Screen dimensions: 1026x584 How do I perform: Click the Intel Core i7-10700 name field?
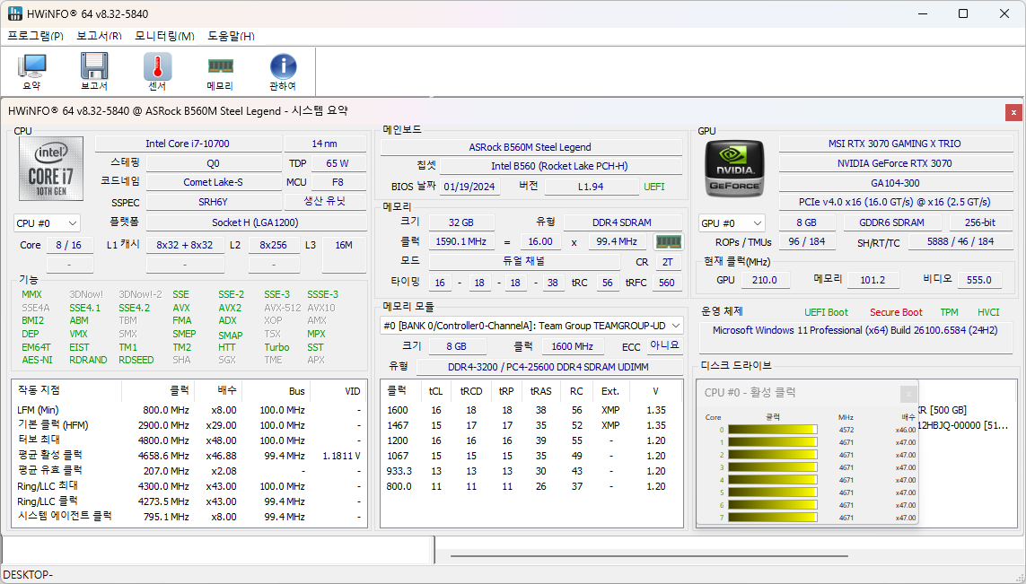coord(188,144)
